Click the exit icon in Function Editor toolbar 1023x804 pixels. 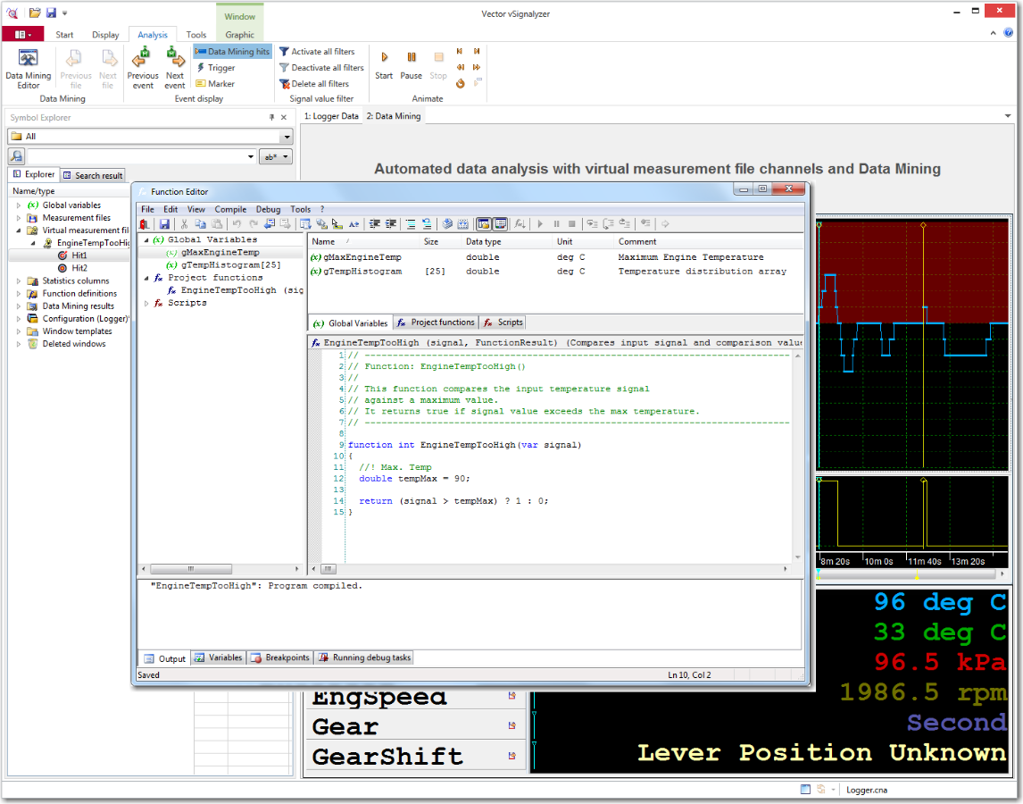pyautogui.click(x=145, y=224)
